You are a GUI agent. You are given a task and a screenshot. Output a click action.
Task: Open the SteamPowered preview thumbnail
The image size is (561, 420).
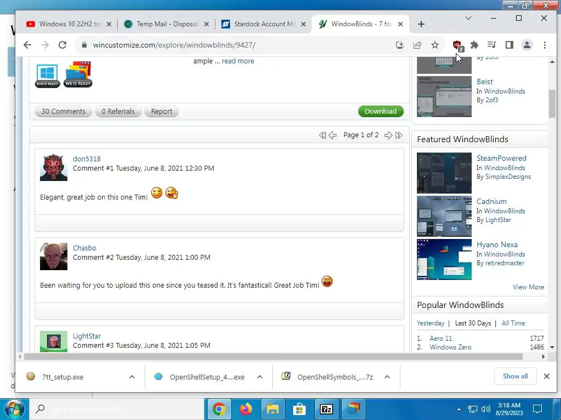pos(444,173)
